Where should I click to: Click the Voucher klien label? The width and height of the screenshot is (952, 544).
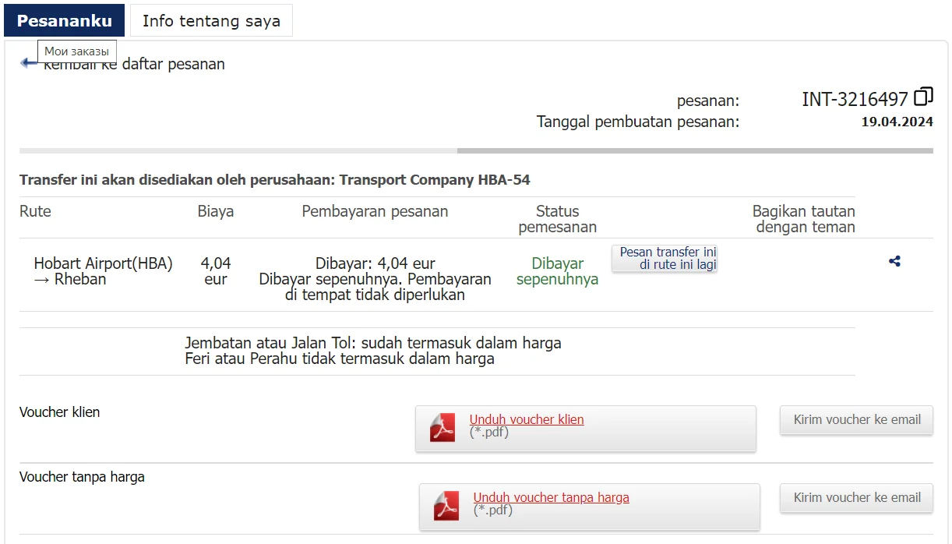click(60, 412)
